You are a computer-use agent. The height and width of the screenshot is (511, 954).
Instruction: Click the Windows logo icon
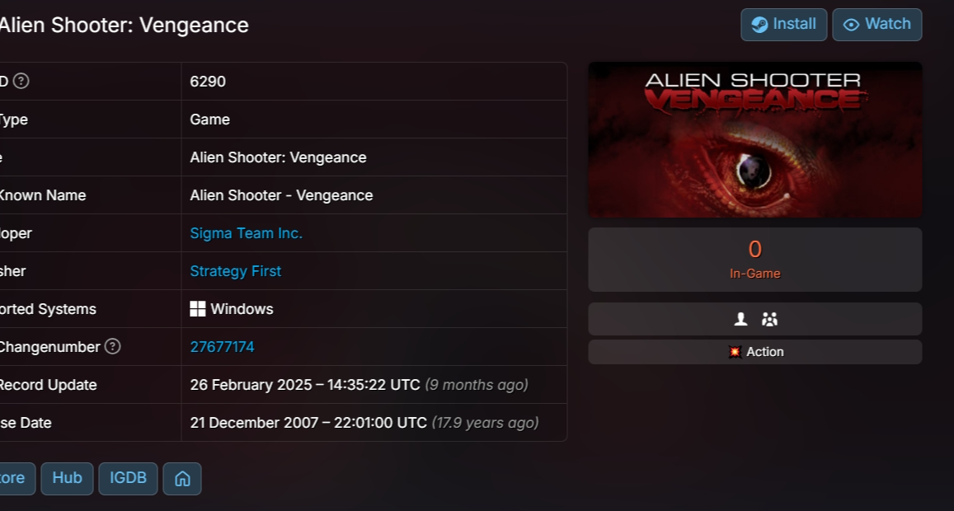click(198, 309)
